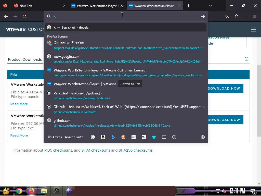Choose 'k — Search with Google' suggestion

pos(126,27)
